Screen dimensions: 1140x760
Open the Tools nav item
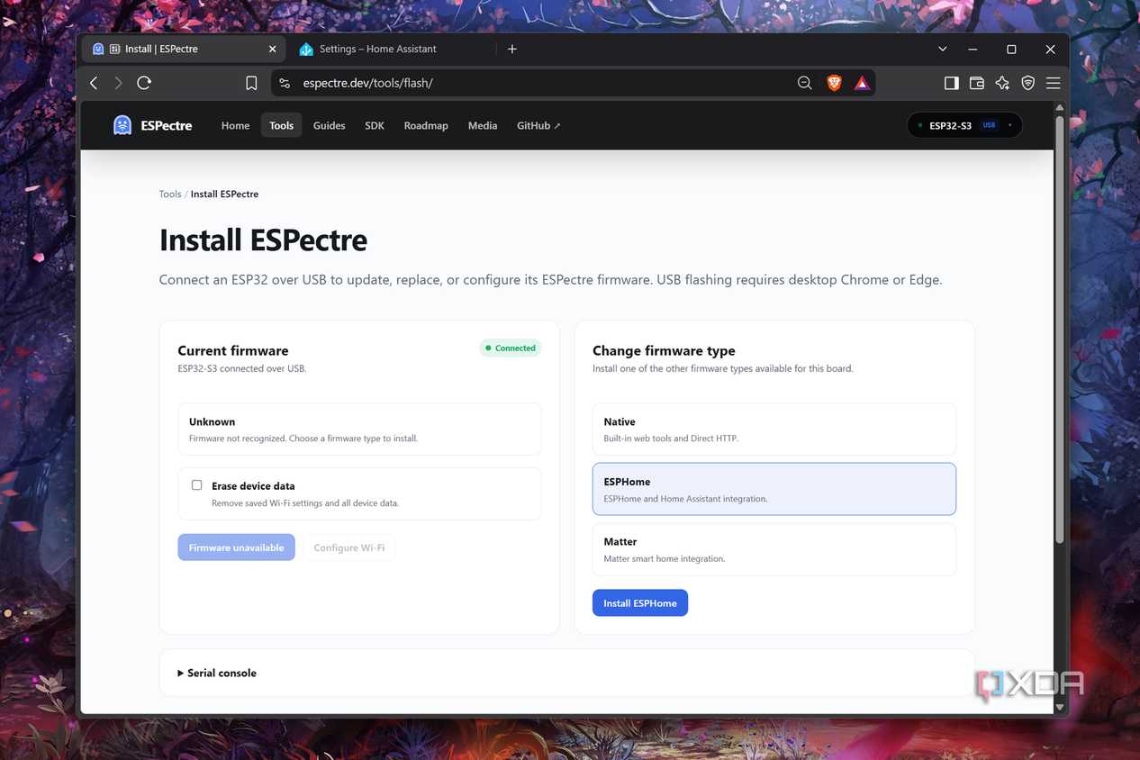[x=282, y=125]
